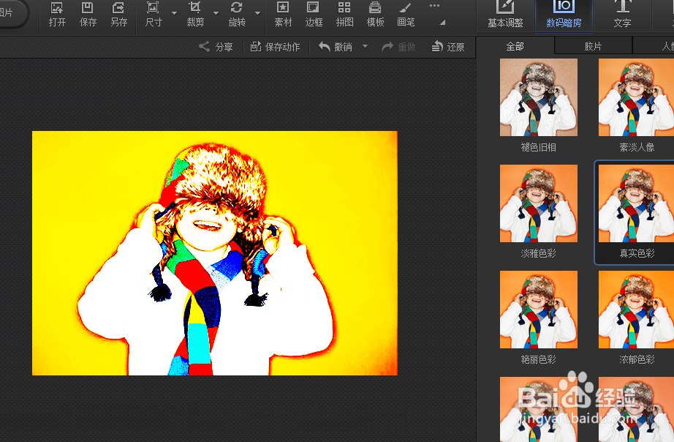The height and width of the screenshot is (442, 674).
Task: Click the 另存 save-as icon
Action: 118,14
